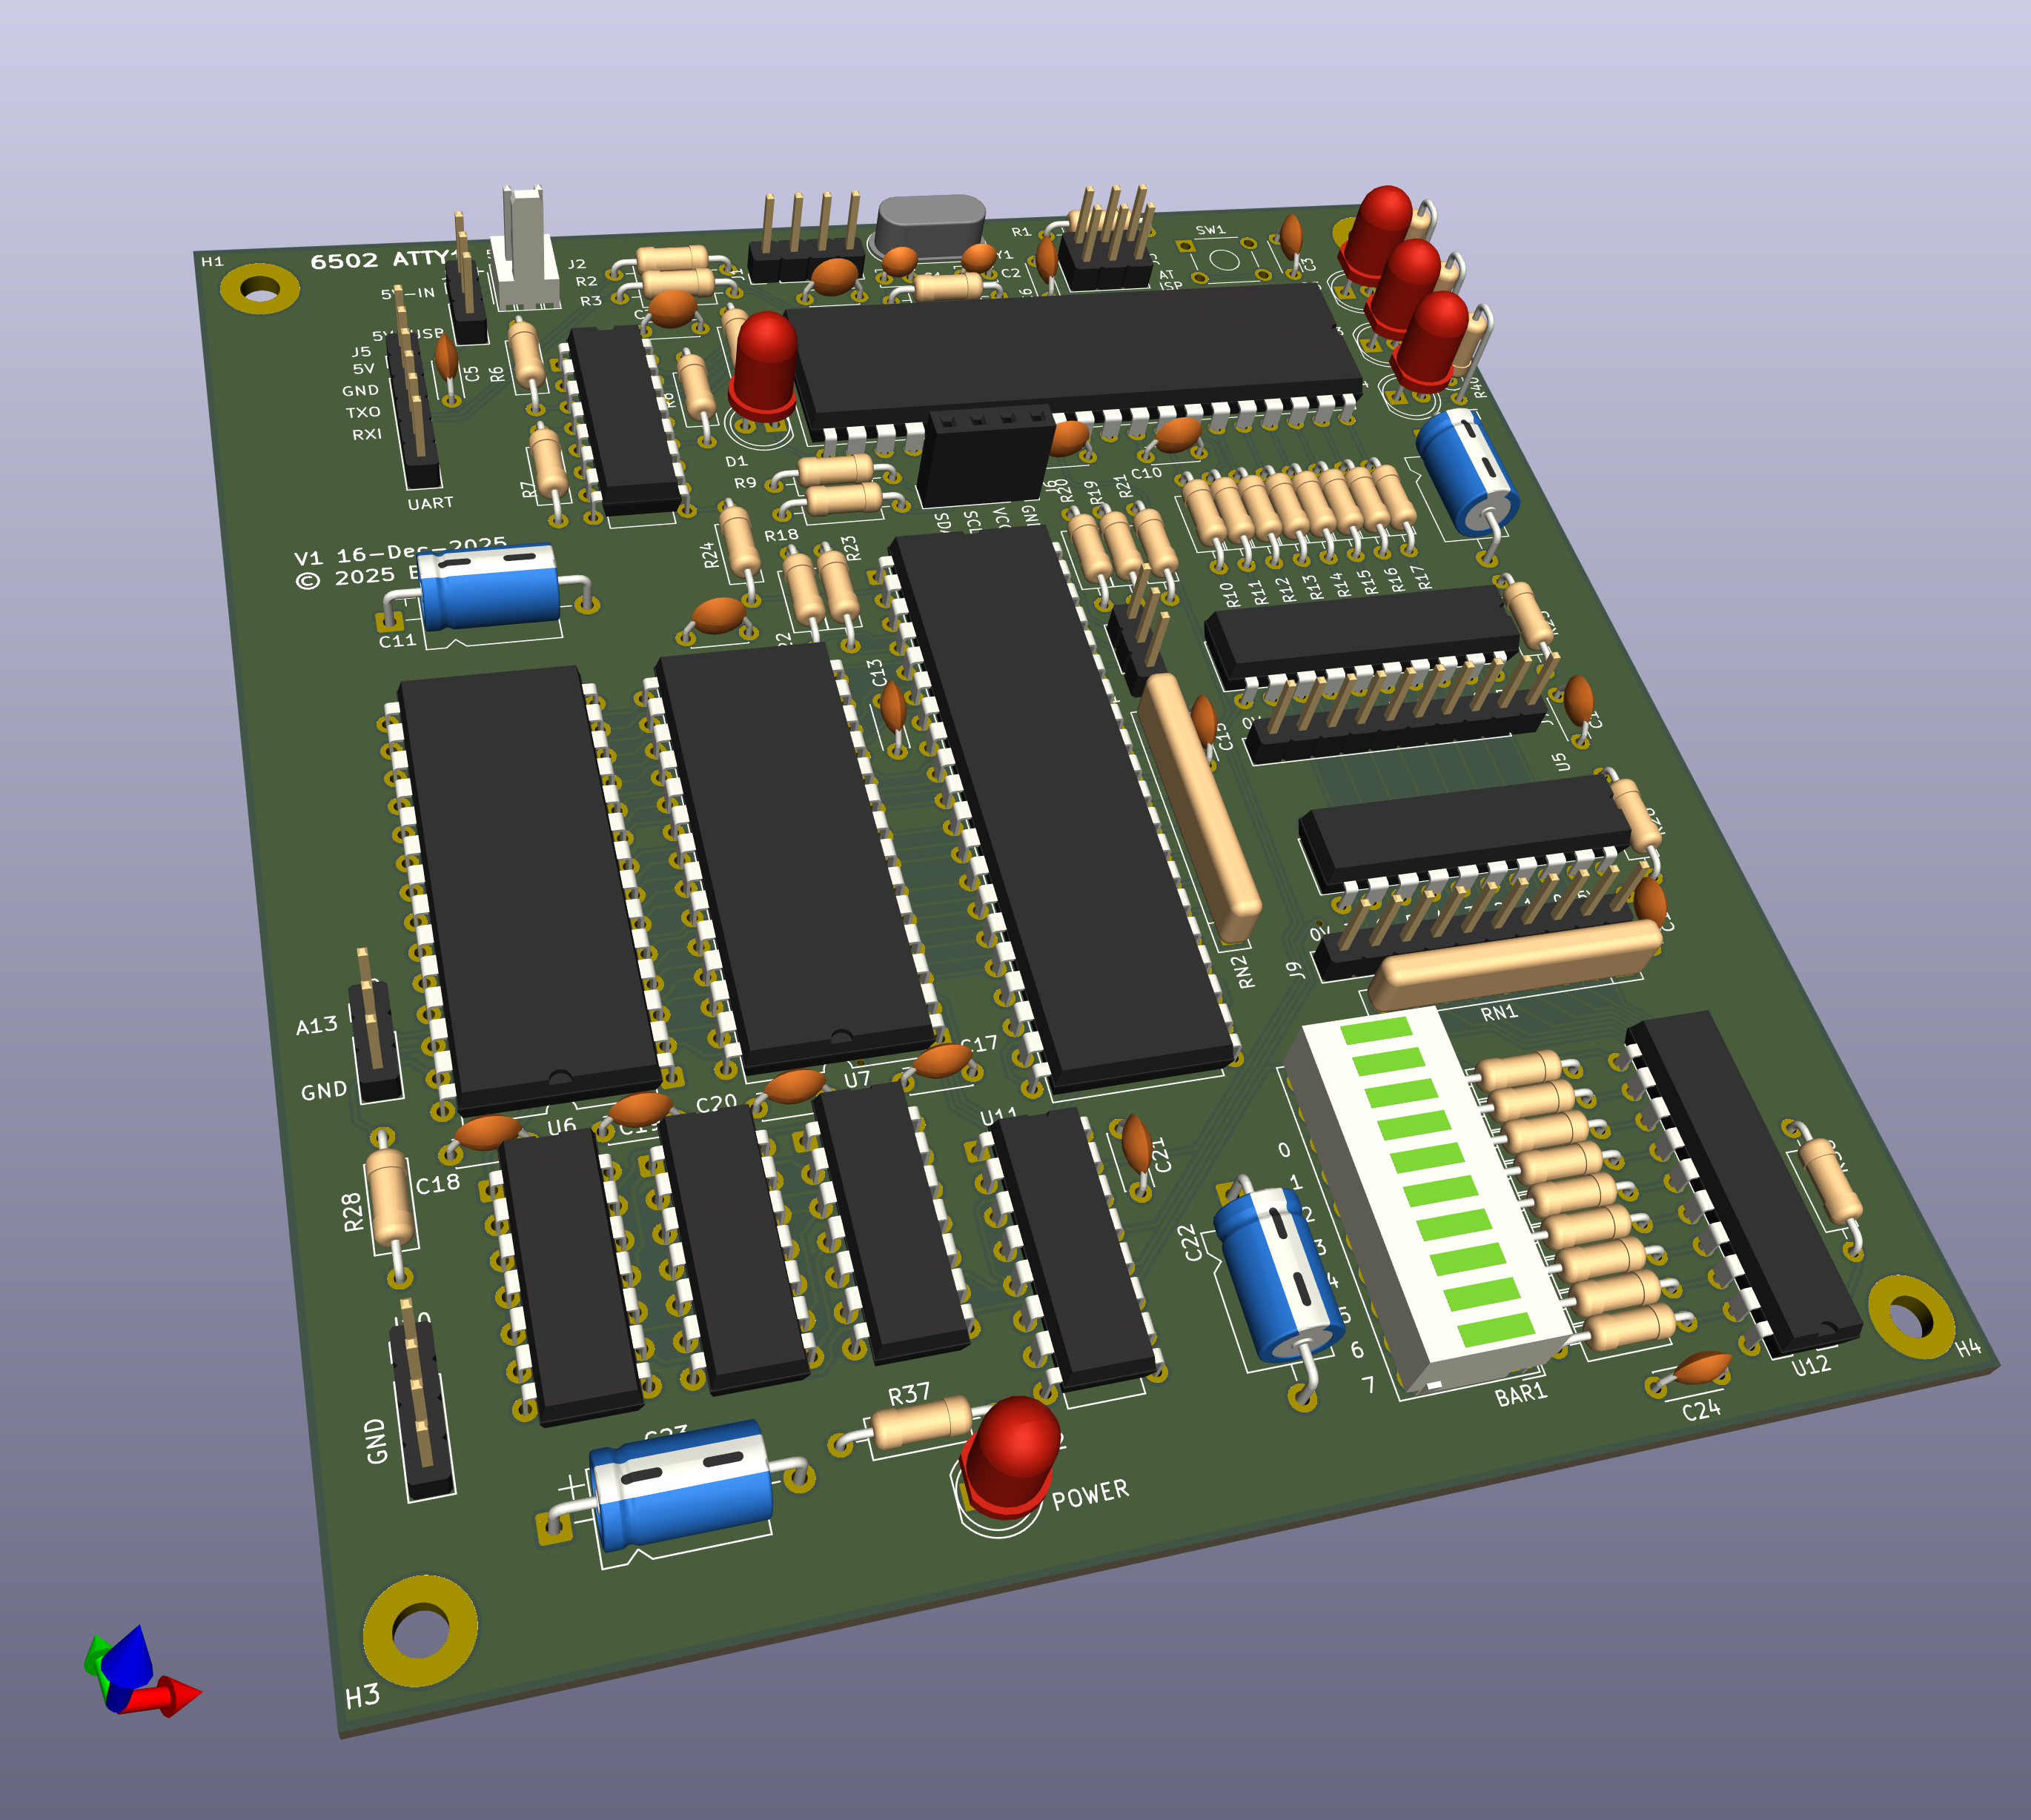Screen dimensions: 2031x1820
Task: Click the H3 mounting hole
Action: coord(421,1631)
